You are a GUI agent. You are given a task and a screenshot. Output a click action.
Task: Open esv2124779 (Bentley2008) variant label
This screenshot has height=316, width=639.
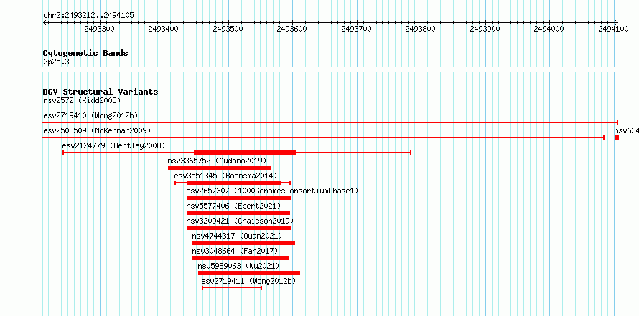pyautogui.click(x=113, y=145)
